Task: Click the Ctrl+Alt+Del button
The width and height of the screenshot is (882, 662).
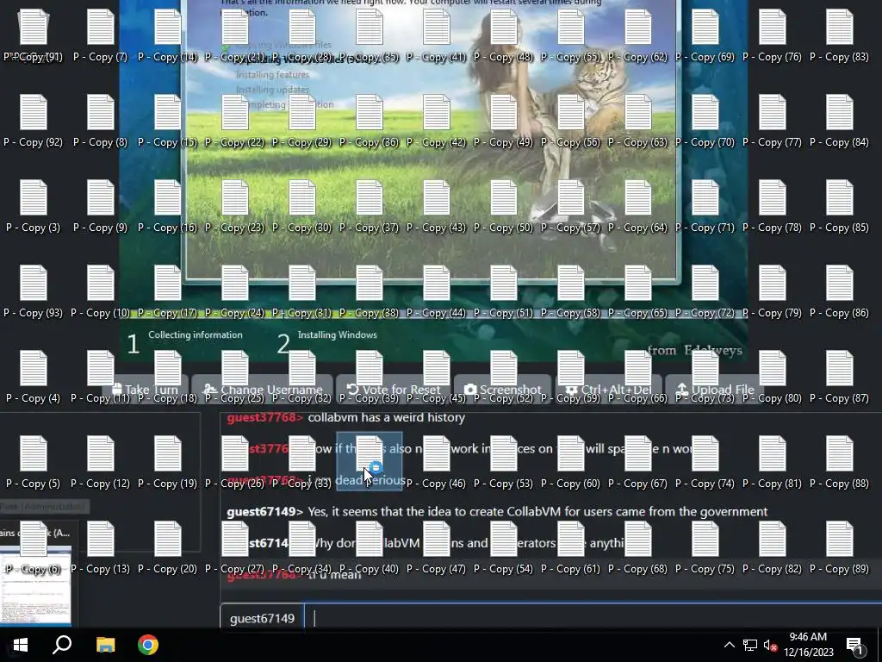Action: click(x=608, y=389)
